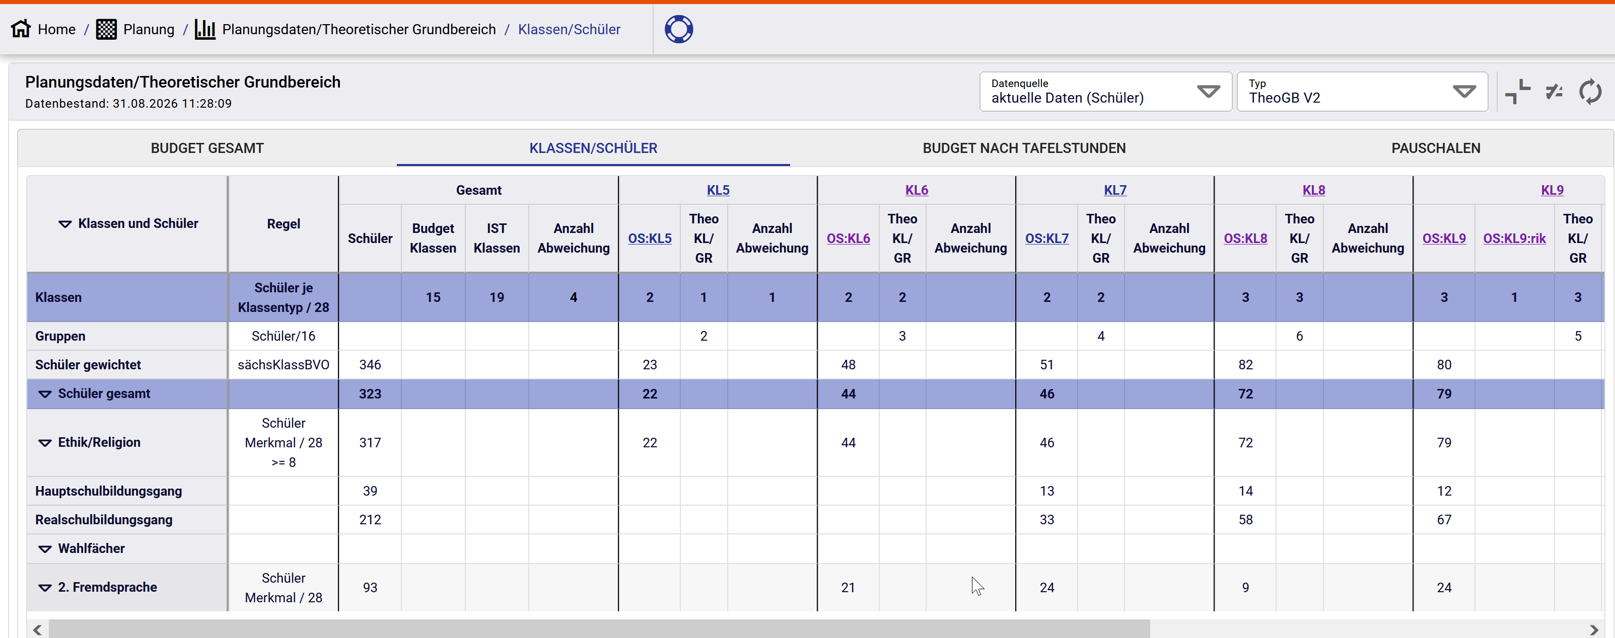Collapse the Klassen und Schüler header

(x=65, y=223)
